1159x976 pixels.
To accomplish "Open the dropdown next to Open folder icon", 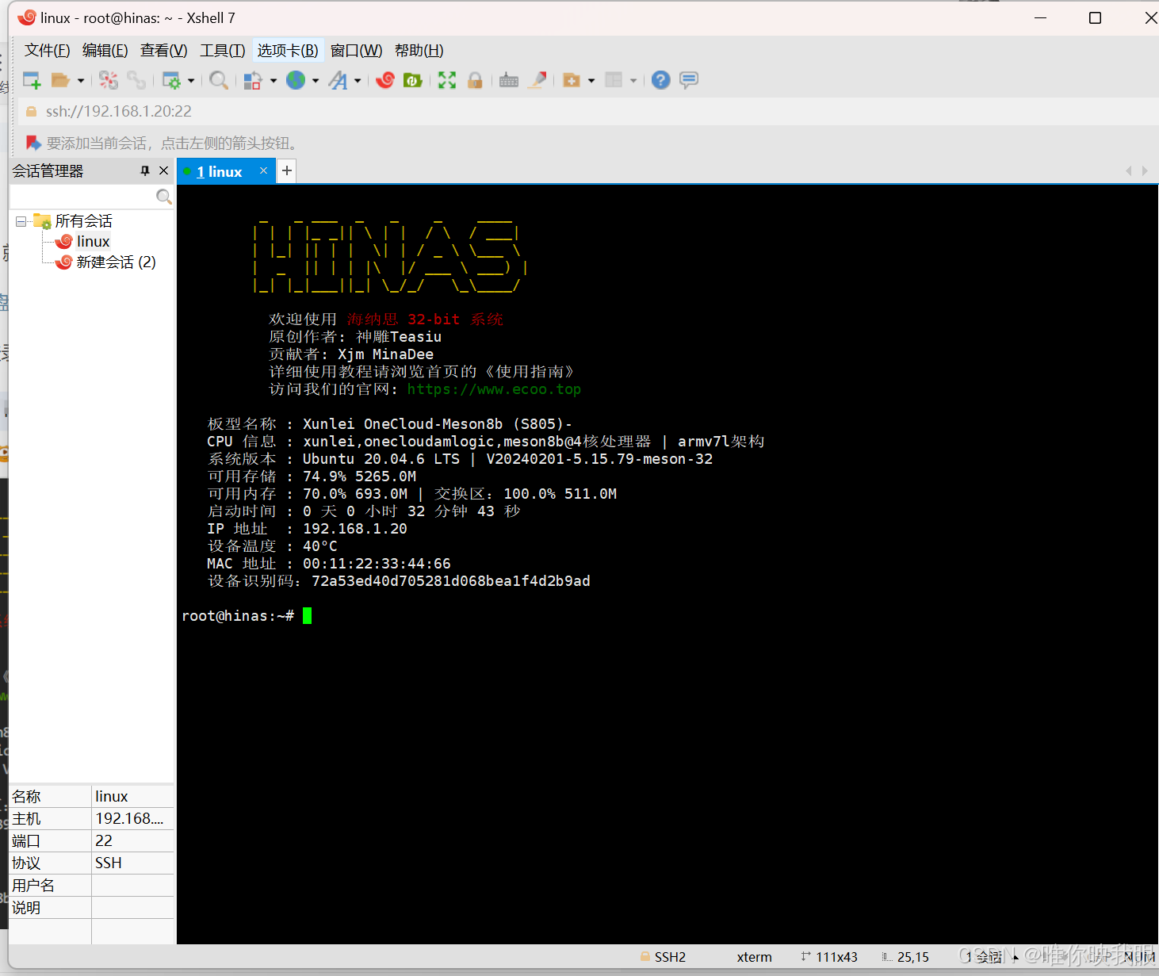I will point(81,81).
